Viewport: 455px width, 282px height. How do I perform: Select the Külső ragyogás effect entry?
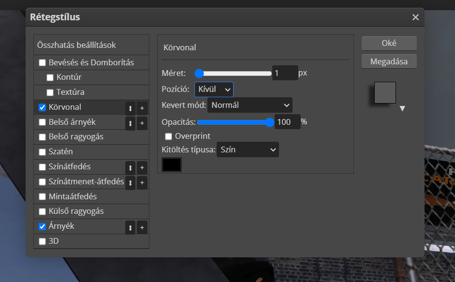[76, 211]
